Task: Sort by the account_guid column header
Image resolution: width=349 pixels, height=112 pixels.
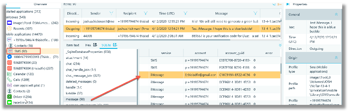Action: 235,53
